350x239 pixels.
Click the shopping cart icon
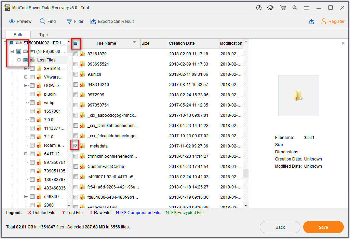(x=283, y=8)
